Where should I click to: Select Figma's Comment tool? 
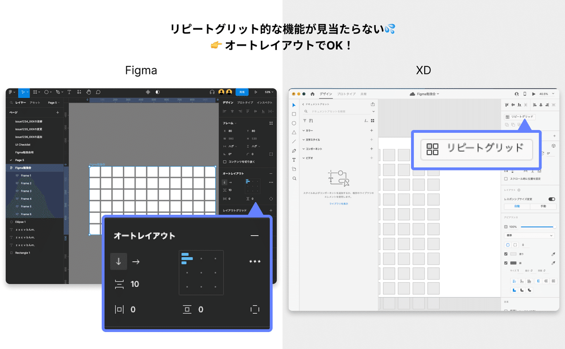pos(98,92)
